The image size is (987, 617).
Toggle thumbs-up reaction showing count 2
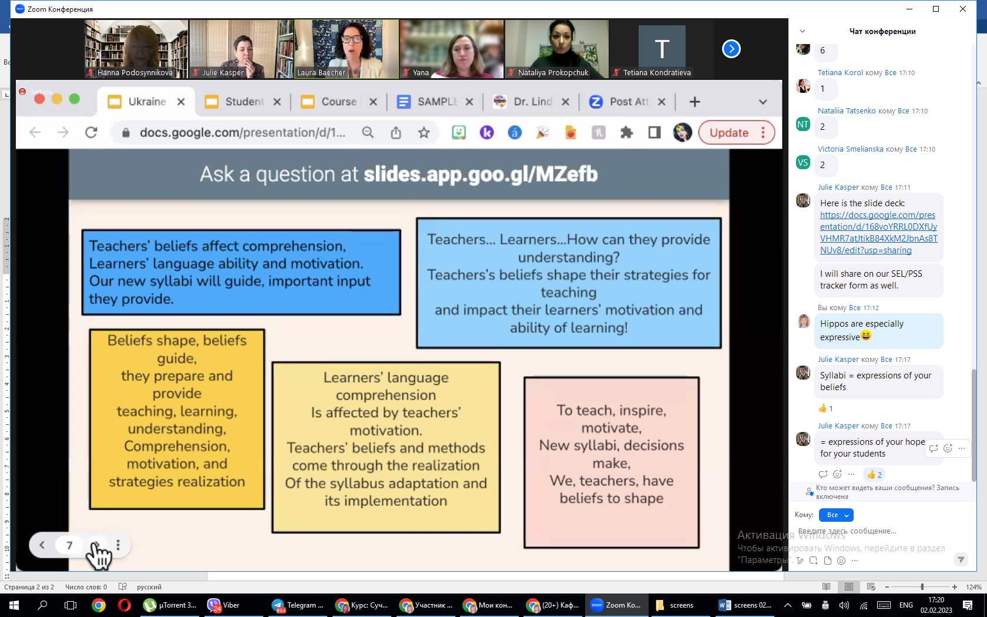click(x=874, y=474)
